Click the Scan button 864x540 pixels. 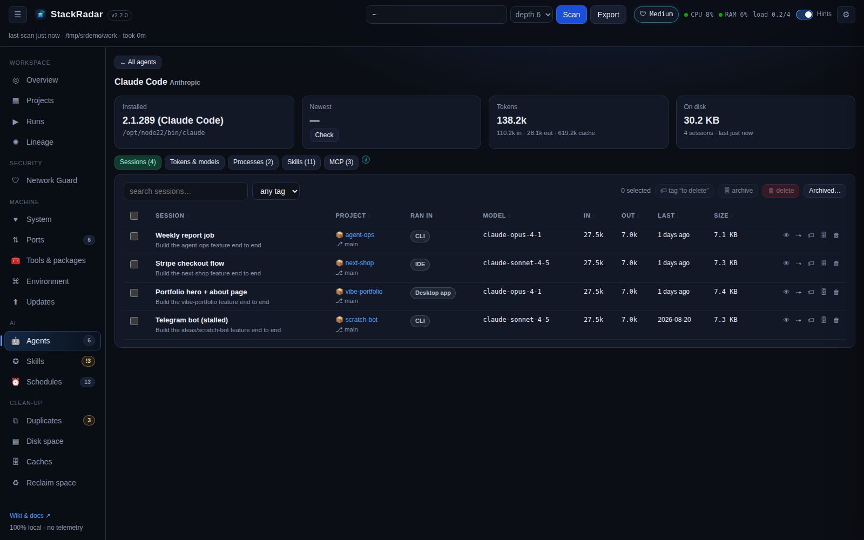571,15
